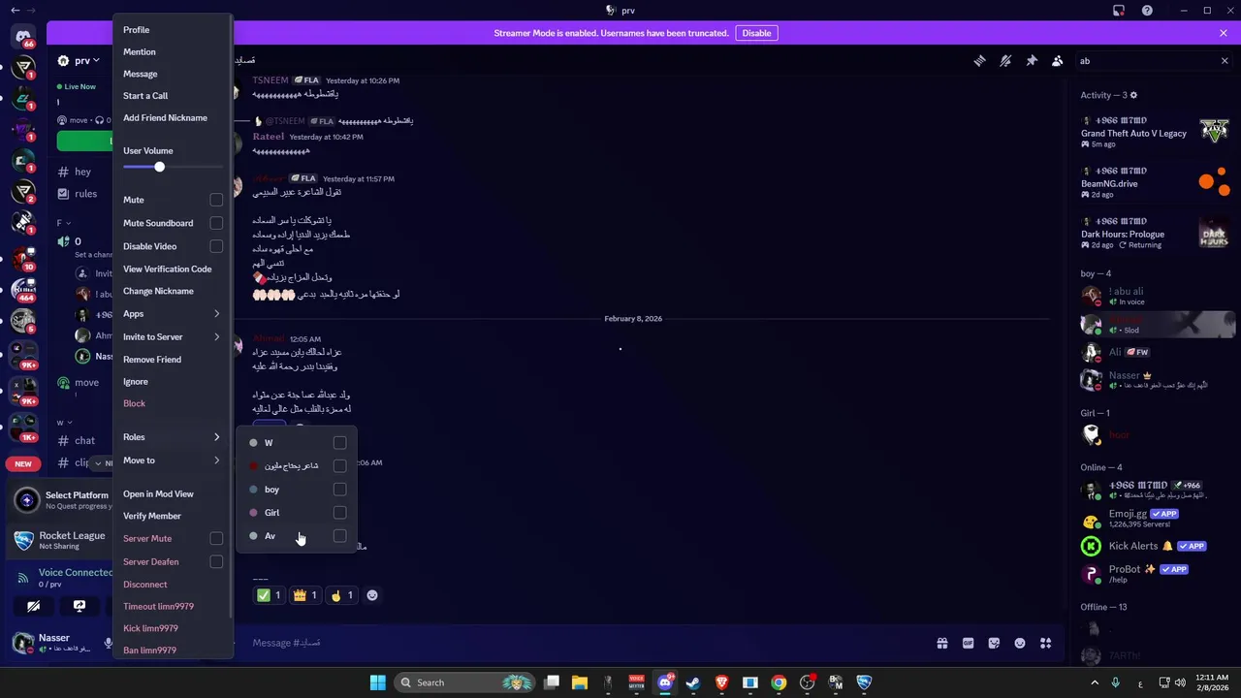Open the GIF picker in message bar
This screenshot has width=1241, height=698.
coord(968,643)
